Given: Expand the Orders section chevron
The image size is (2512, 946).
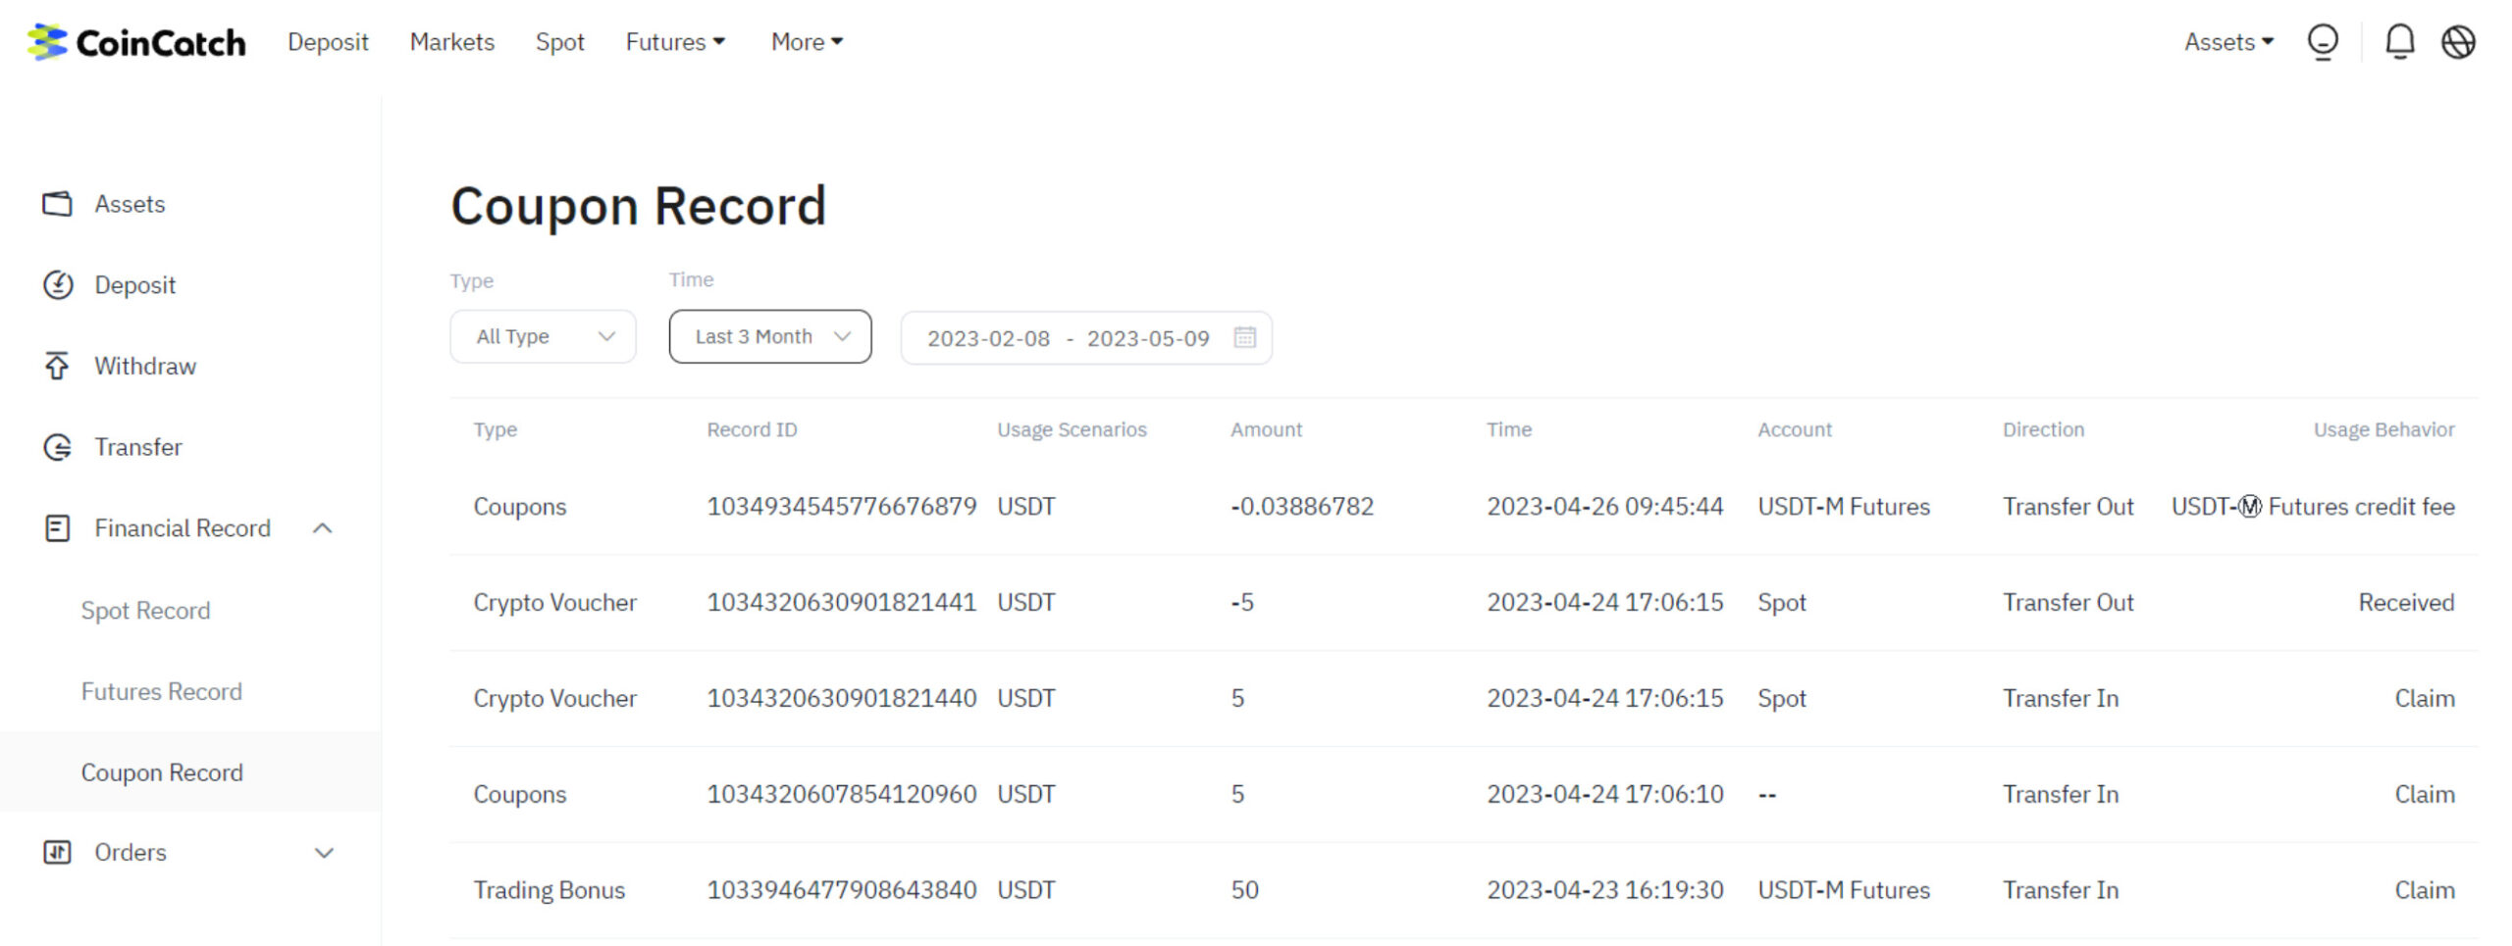Looking at the screenshot, I should 324,853.
